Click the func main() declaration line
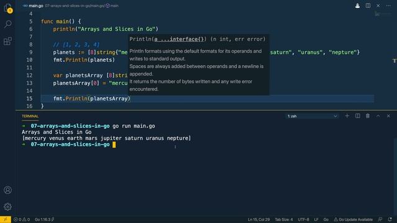The image size is (397, 223). click(61, 22)
